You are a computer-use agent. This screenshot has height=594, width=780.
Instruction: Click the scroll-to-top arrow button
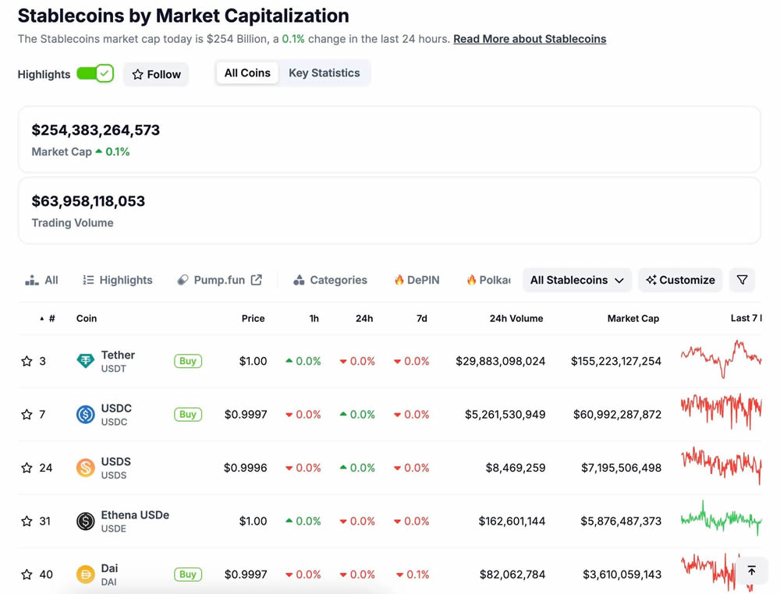751,571
